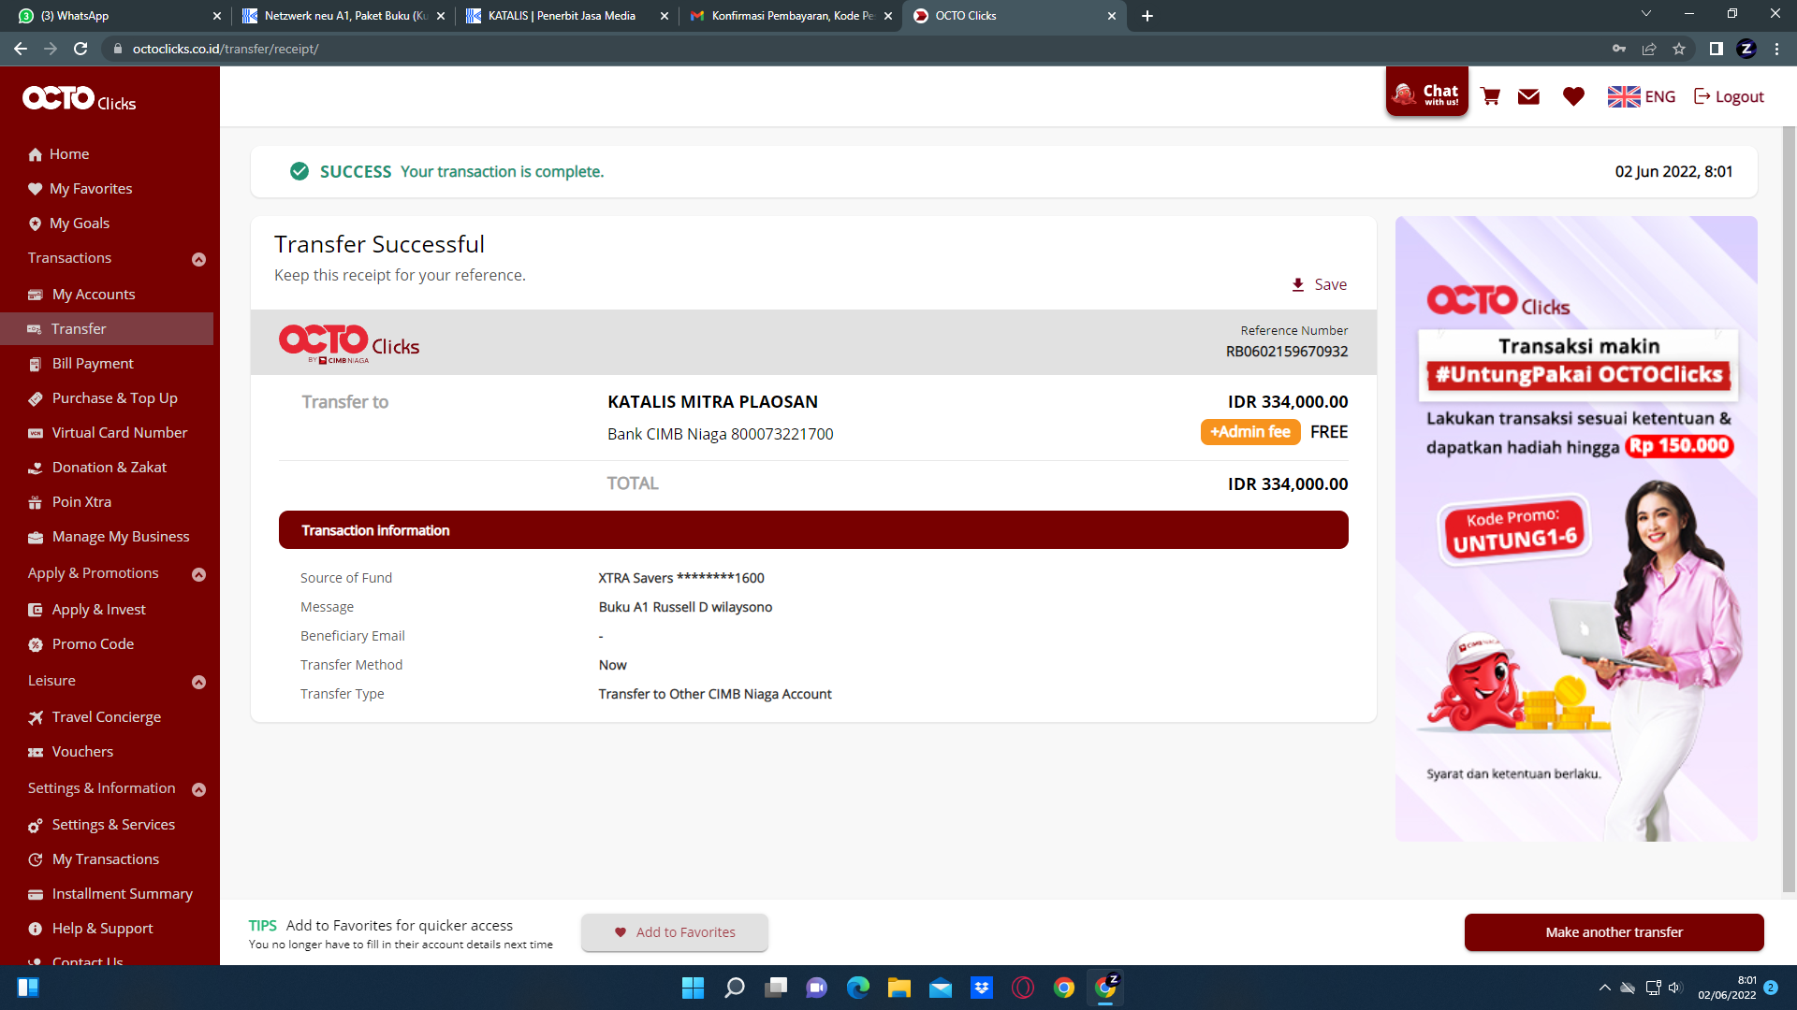
Task: Open Installment Summary page
Action: point(110,893)
